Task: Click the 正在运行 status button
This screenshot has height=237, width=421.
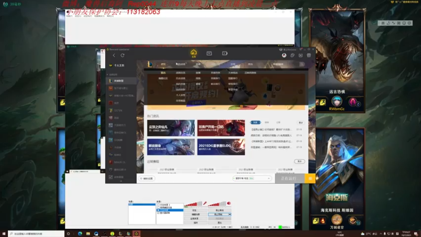Action: click(290, 179)
